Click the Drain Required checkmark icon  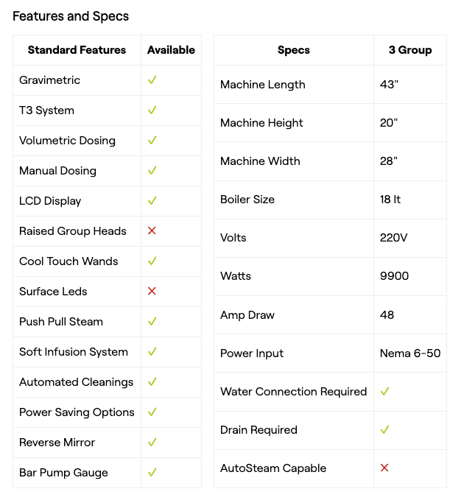[384, 430]
